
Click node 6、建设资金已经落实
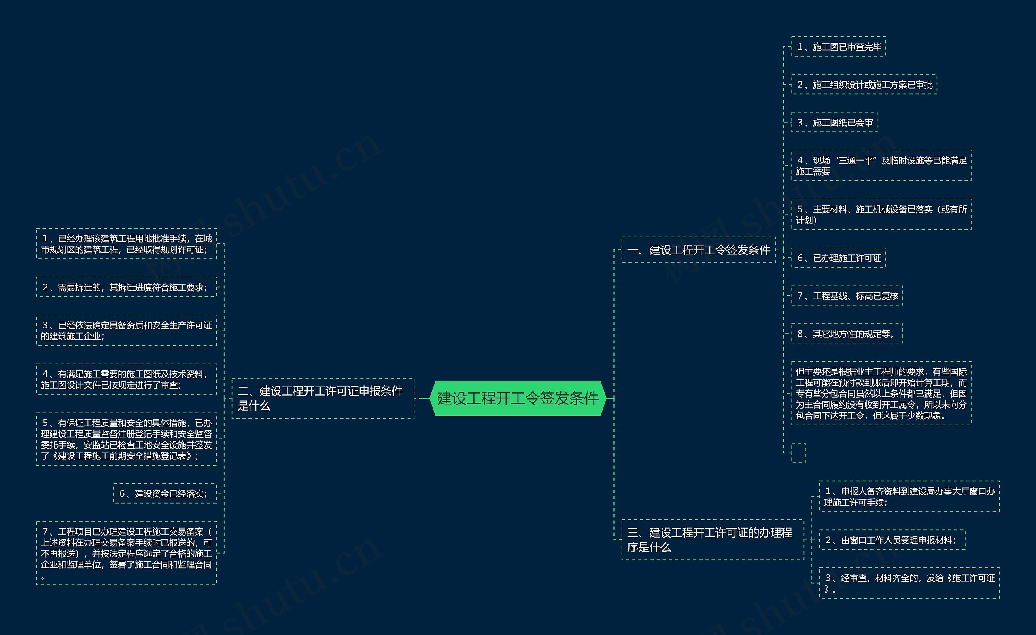pyautogui.click(x=164, y=493)
